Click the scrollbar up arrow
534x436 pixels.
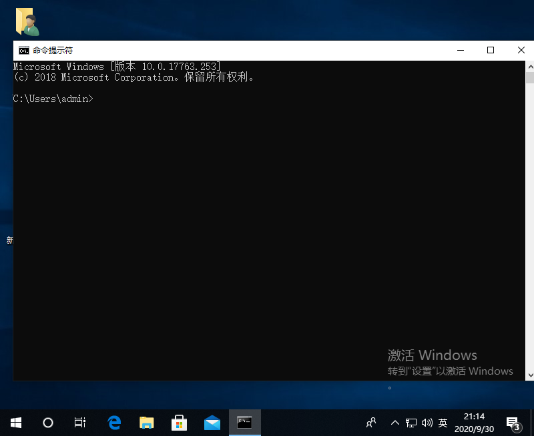530,67
